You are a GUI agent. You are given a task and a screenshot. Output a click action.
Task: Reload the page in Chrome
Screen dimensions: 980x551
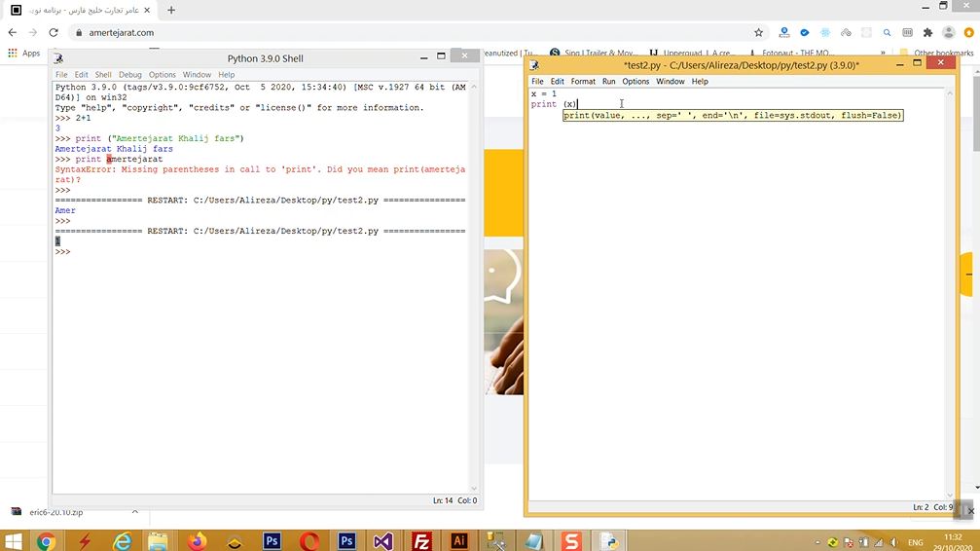(x=54, y=32)
